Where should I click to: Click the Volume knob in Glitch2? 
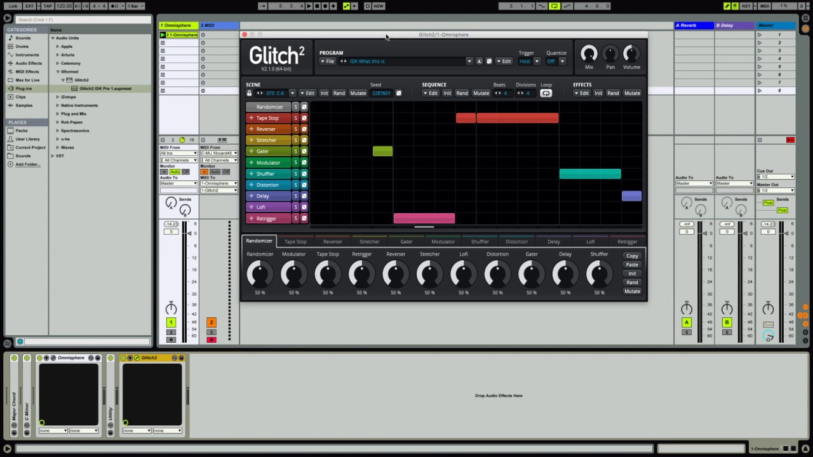coord(631,53)
